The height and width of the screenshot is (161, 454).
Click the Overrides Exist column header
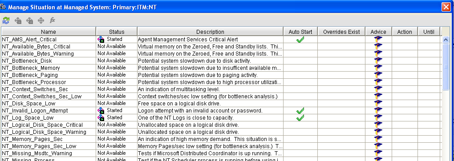pos(342,32)
